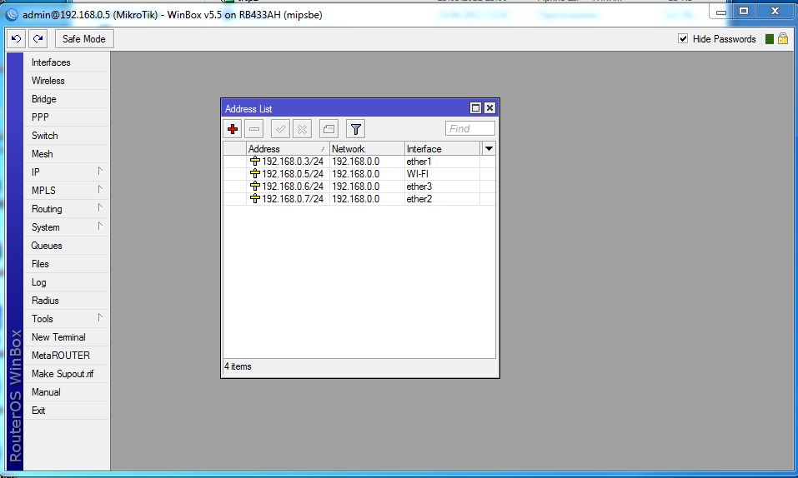Click the address icon beside 192.168.0.3/24
798x478 pixels.
[x=255, y=162]
